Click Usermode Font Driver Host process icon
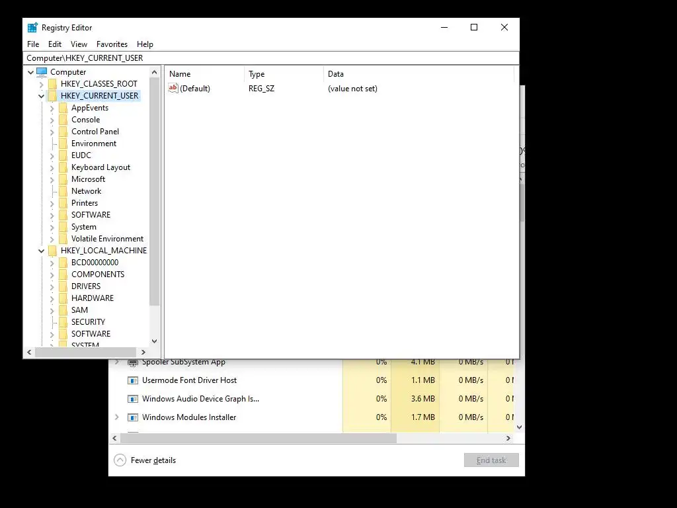The image size is (677, 508). 133,380
